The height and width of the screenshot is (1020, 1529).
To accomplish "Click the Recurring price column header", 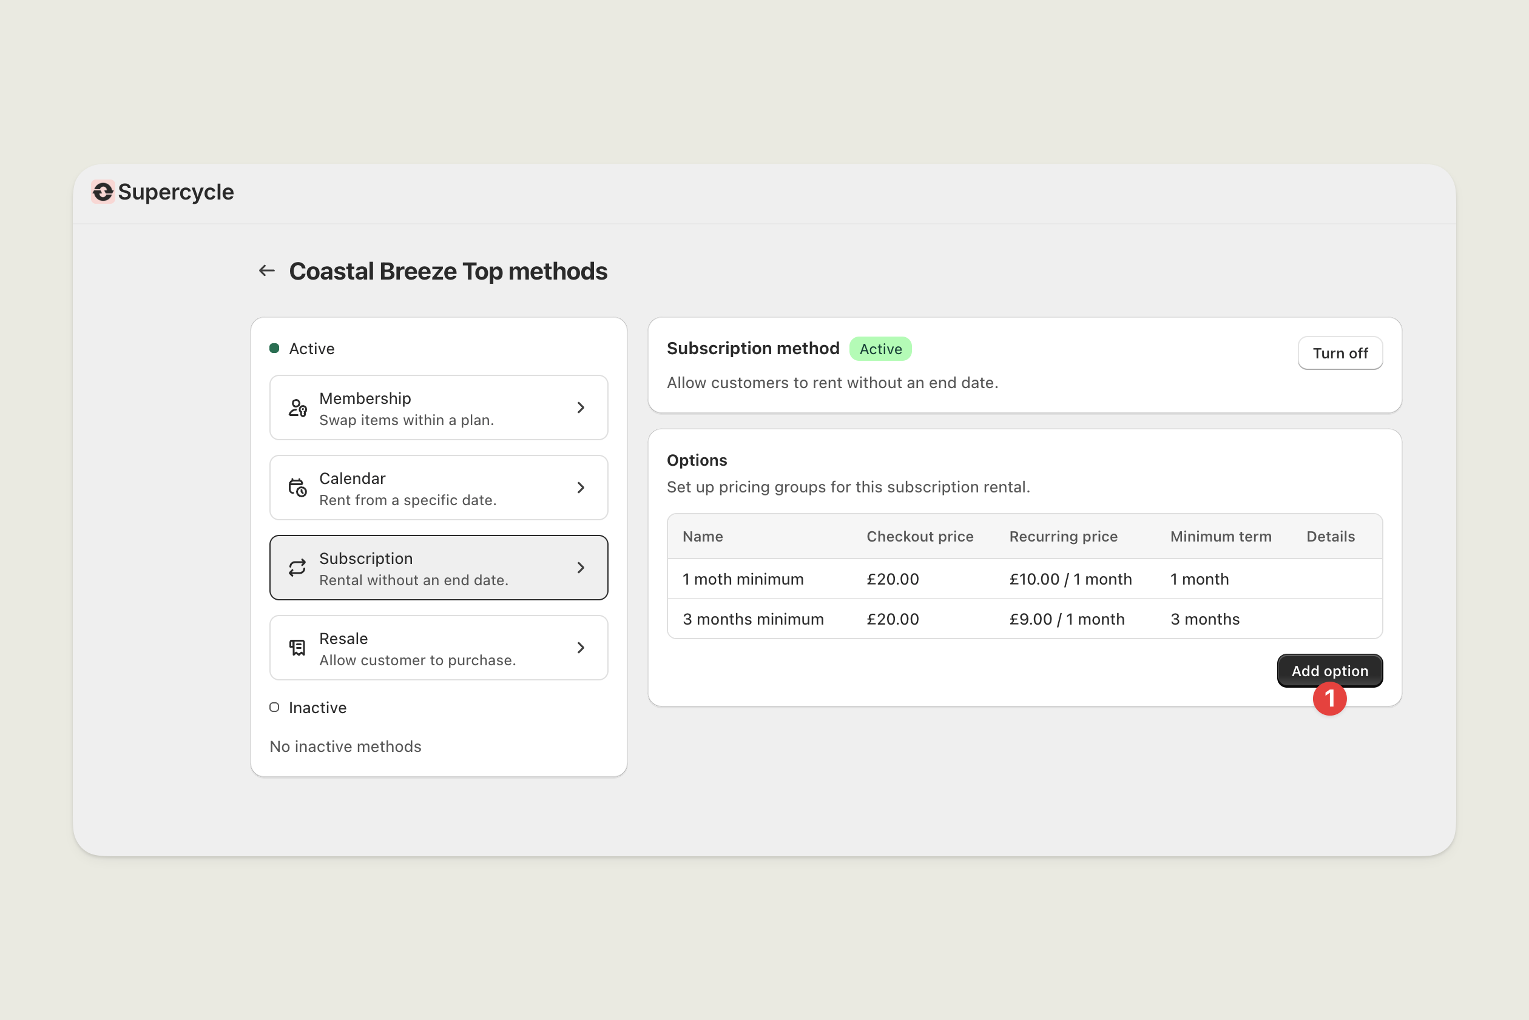I will tap(1063, 537).
